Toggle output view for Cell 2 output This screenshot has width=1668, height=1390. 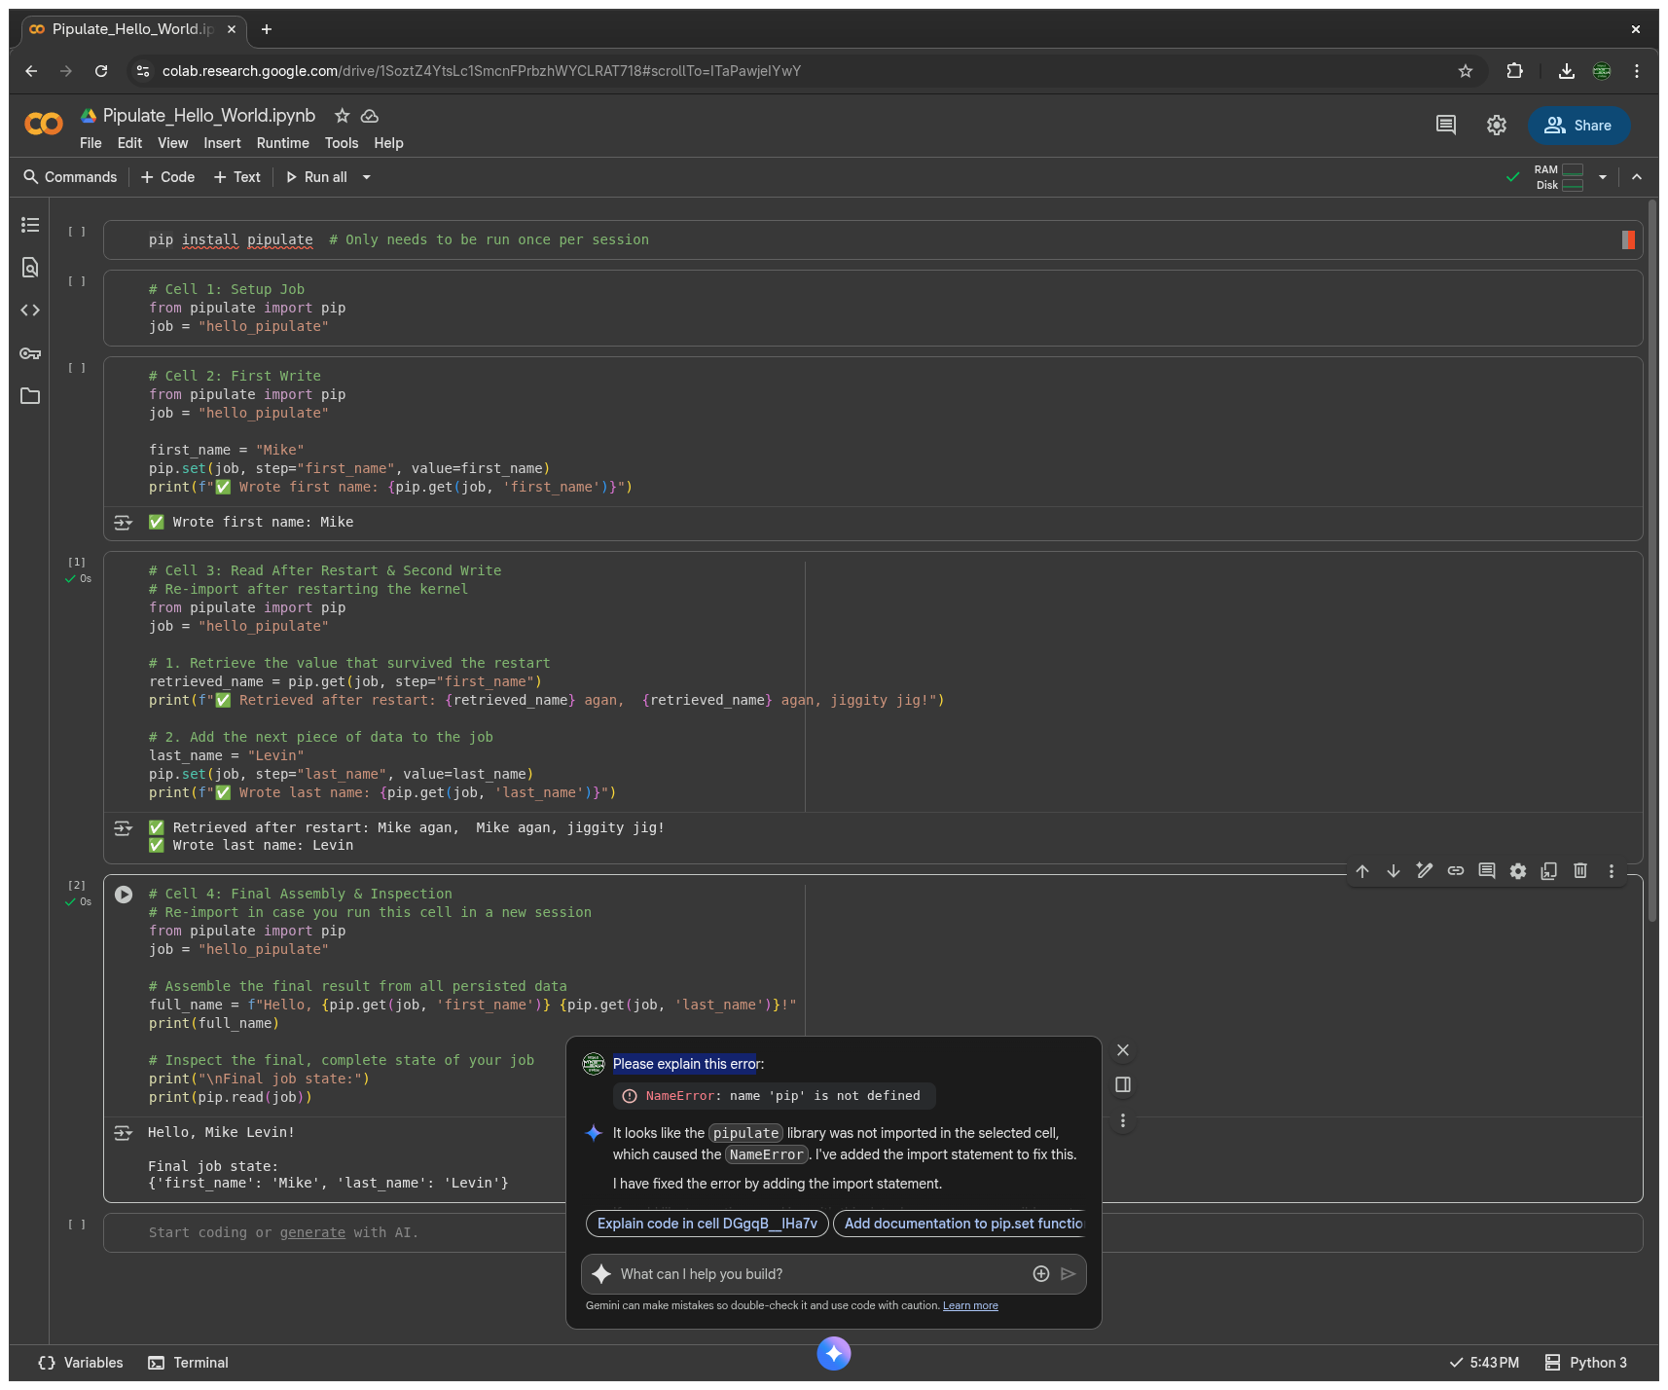124,523
